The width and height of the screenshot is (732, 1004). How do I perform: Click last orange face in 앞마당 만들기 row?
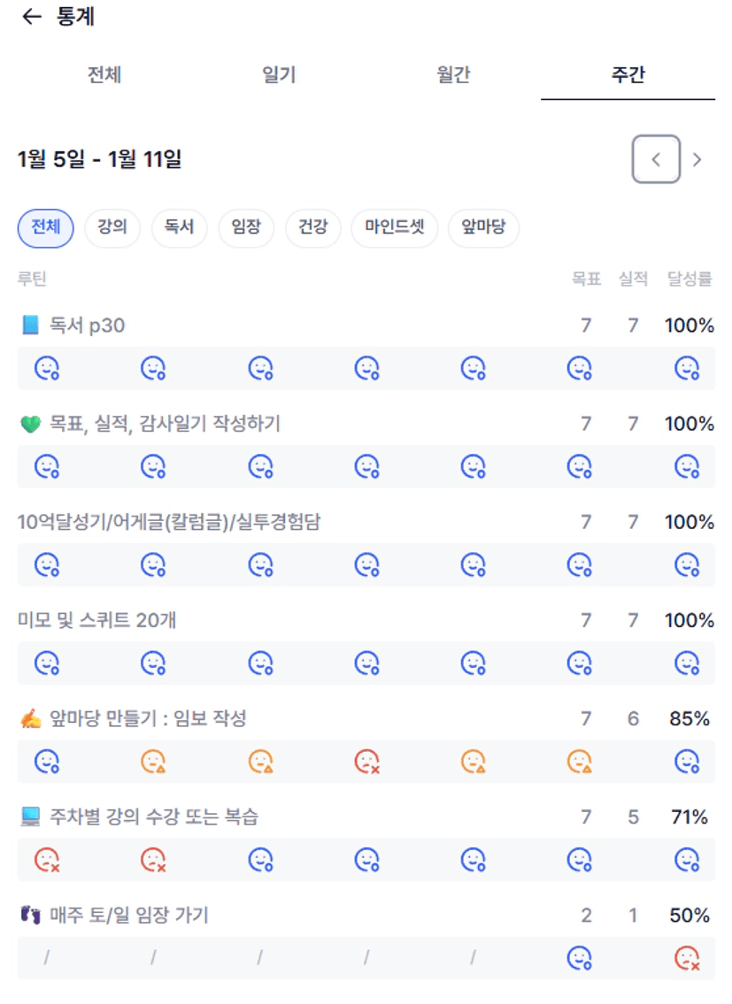pyautogui.click(x=579, y=761)
